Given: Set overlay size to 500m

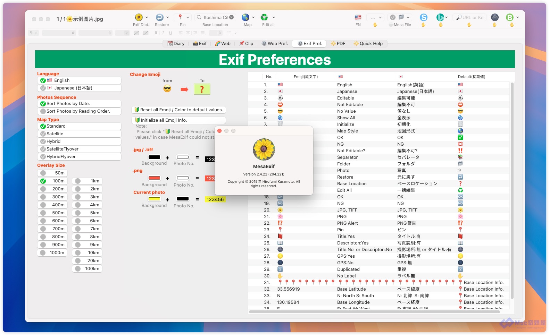Looking at the screenshot, I should click(x=52, y=213).
